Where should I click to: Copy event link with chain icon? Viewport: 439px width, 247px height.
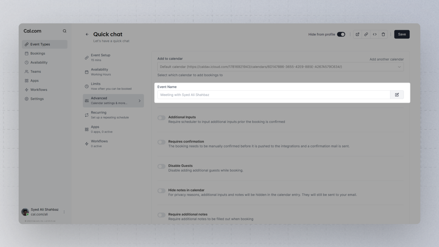click(x=366, y=34)
